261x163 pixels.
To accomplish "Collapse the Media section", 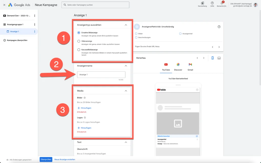I will point(126,91).
